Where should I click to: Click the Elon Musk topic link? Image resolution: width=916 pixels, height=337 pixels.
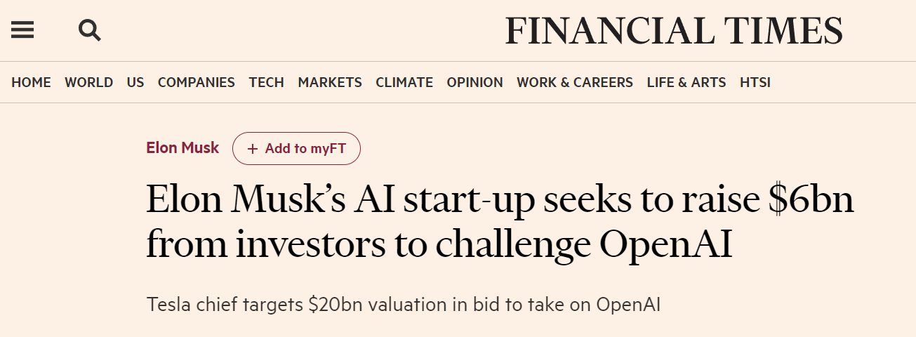[x=182, y=148]
